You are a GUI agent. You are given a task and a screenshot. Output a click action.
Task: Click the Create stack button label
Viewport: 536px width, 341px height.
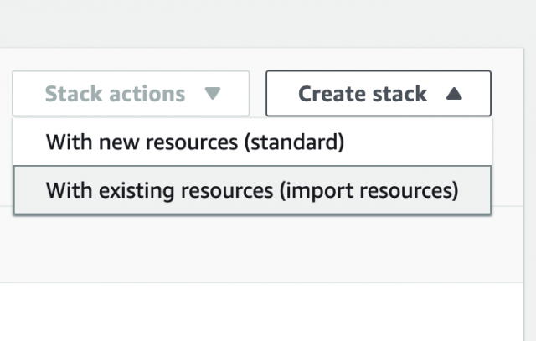362,94
